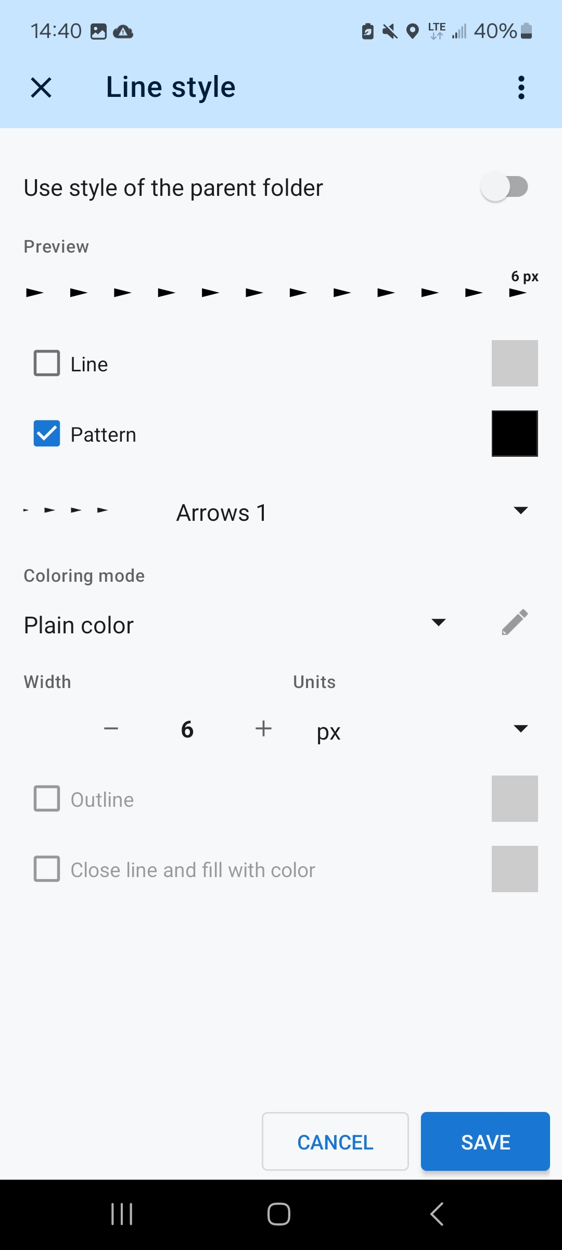
Task: Toggle Use style of the parent folder
Action: pyautogui.click(x=504, y=187)
